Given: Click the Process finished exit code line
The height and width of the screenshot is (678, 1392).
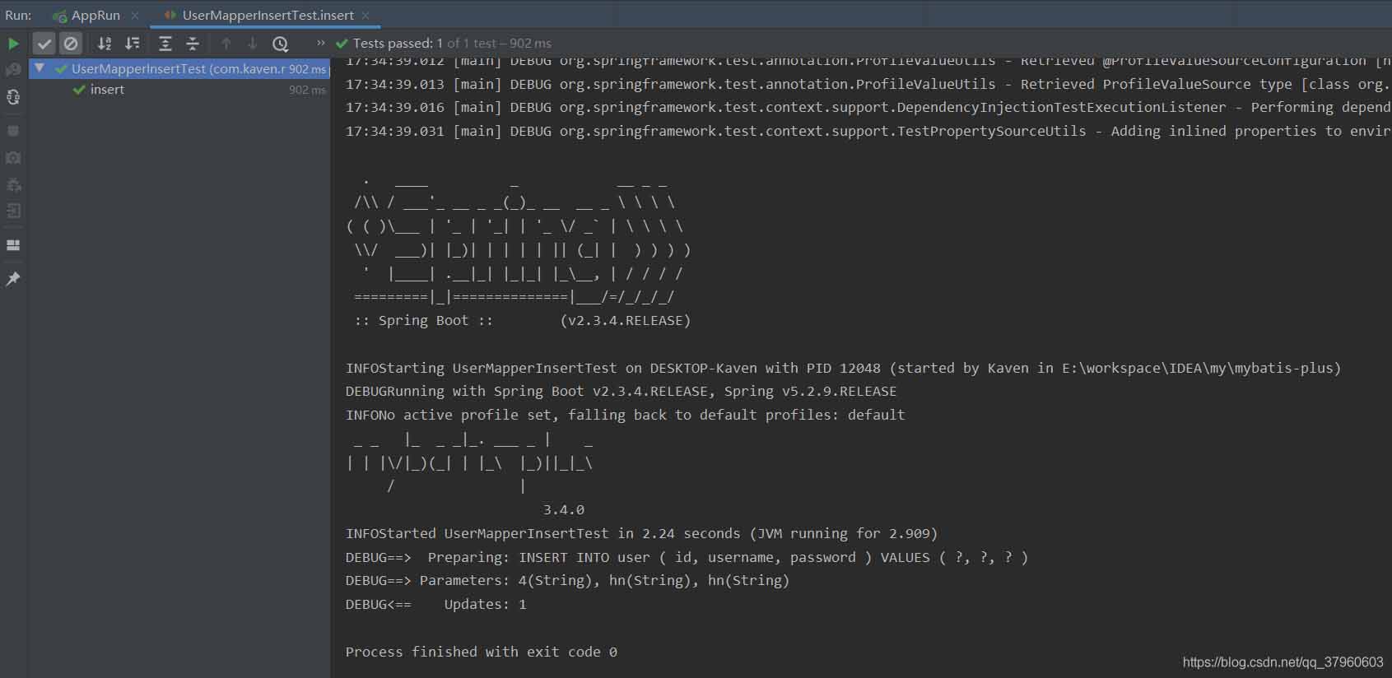Looking at the screenshot, I should click(481, 652).
